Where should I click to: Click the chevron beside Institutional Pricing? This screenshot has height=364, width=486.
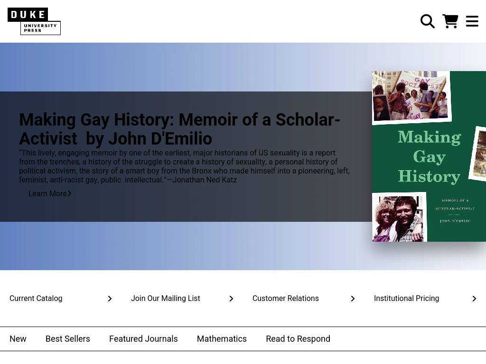474,299
